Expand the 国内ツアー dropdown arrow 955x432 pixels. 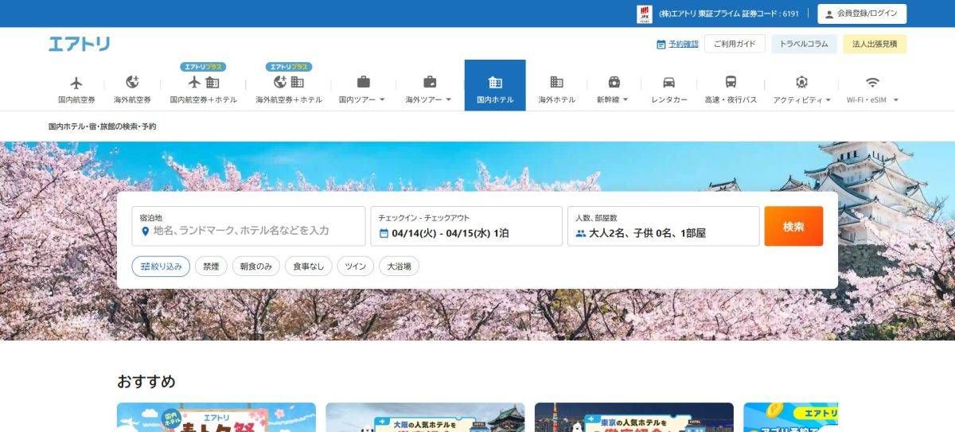[382, 100]
